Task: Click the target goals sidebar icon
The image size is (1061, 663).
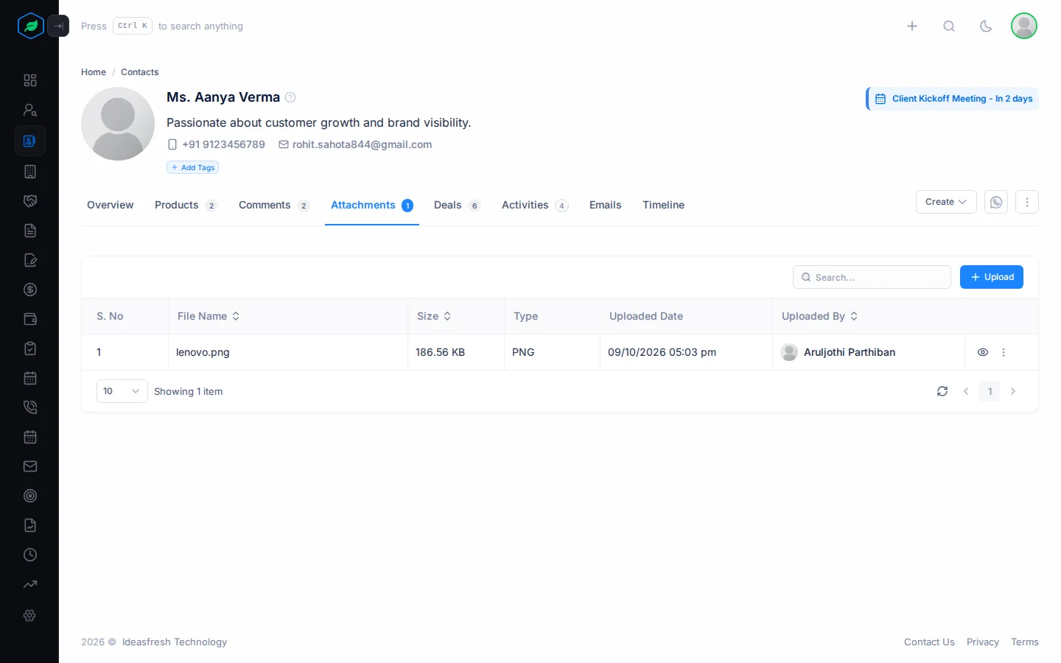Action: 30,496
